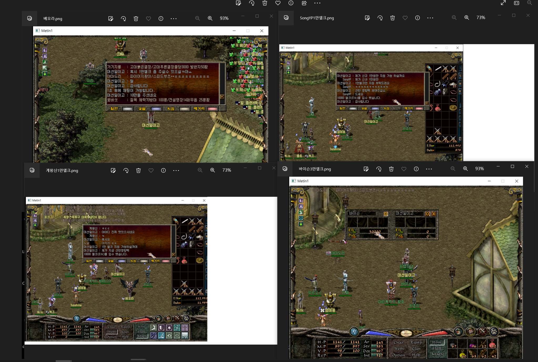Click the info icon in the topmost background toolbar
Screen dimensions: 538x362
point(291,3)
